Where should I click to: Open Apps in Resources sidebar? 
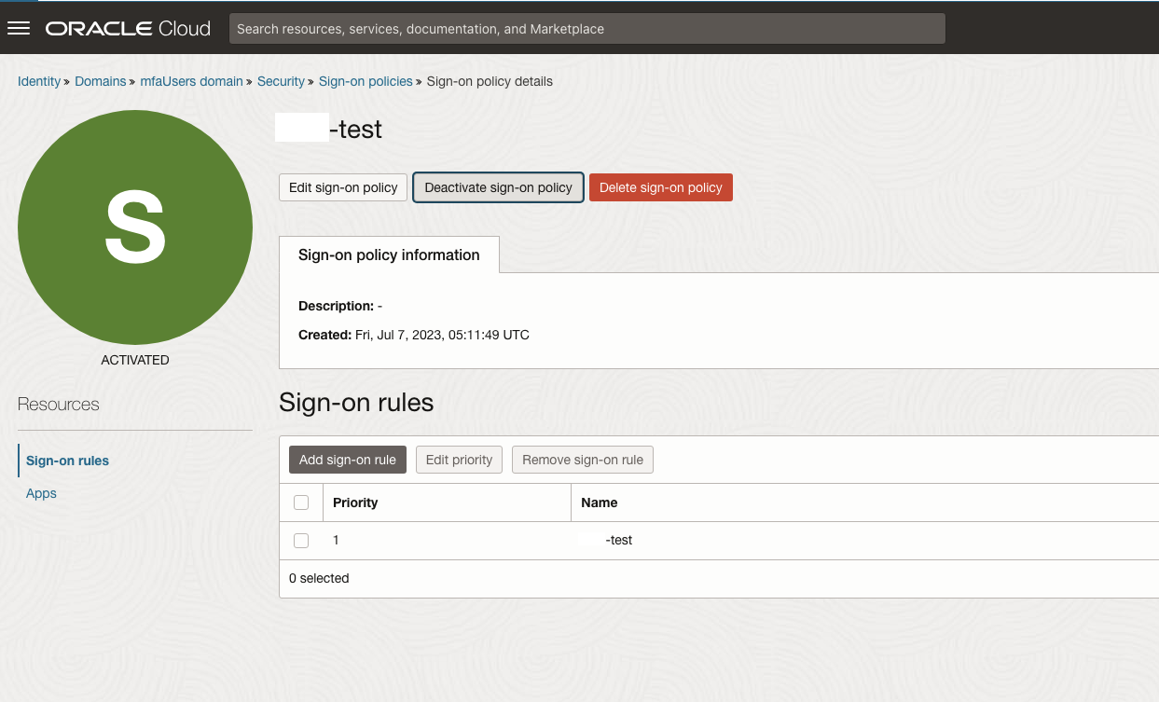(41, 493)
